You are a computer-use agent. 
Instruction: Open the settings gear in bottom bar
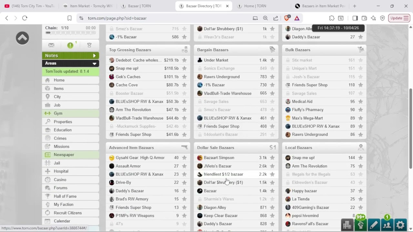coord(400,225)
